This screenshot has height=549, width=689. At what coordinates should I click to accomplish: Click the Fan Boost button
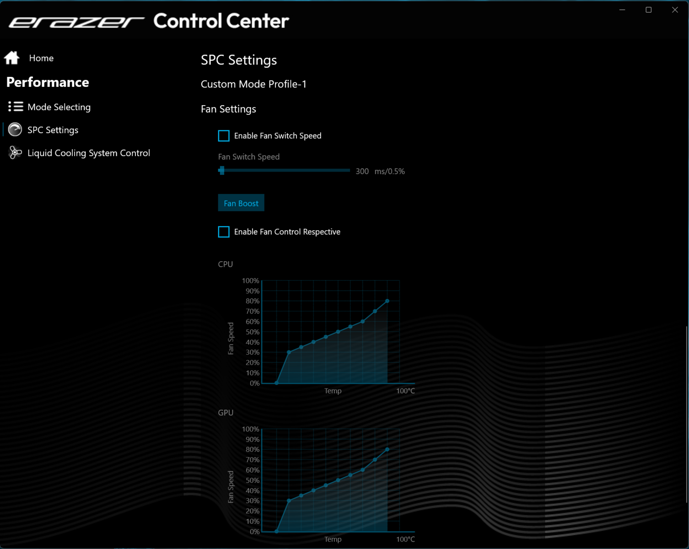[241, 203]
